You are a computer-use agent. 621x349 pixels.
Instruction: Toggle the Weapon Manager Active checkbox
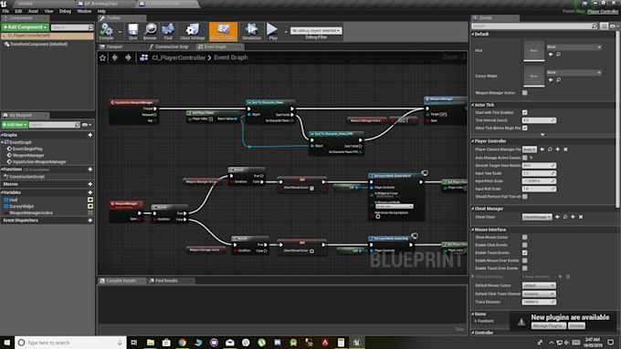525,93
